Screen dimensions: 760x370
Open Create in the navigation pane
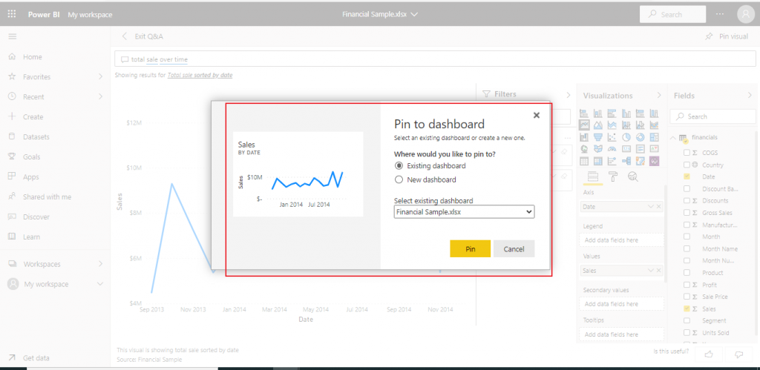coord(33,116)
